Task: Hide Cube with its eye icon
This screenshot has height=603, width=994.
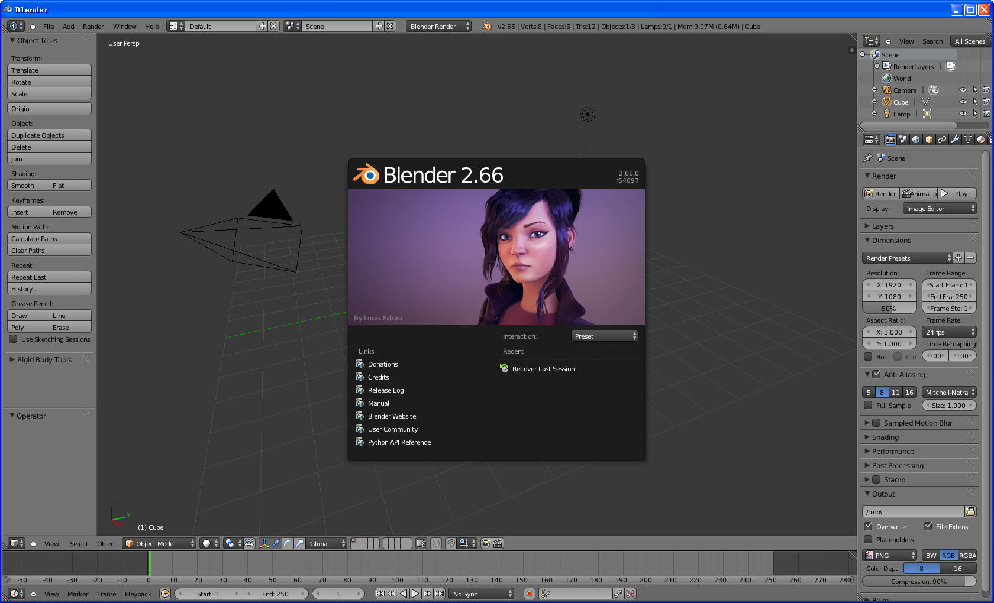Action: (x=963, y=102)
